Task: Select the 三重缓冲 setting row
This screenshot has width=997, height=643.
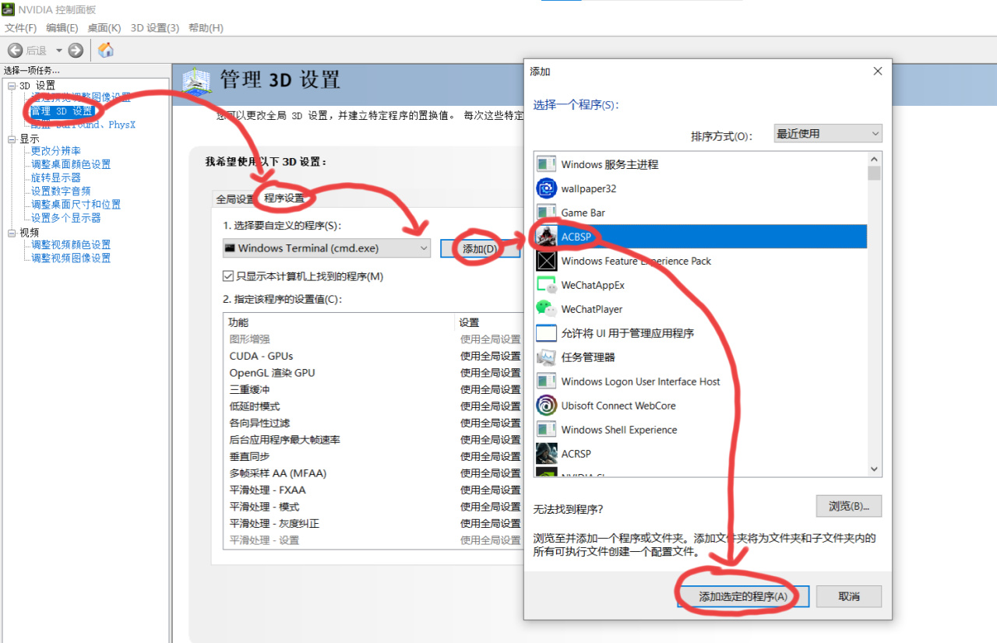Action: pos(373,389)
